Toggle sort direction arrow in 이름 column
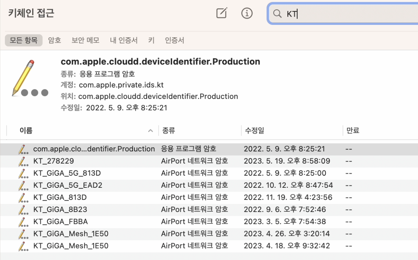The width and height of the screenshot is (418, 260). pos(151,131)
